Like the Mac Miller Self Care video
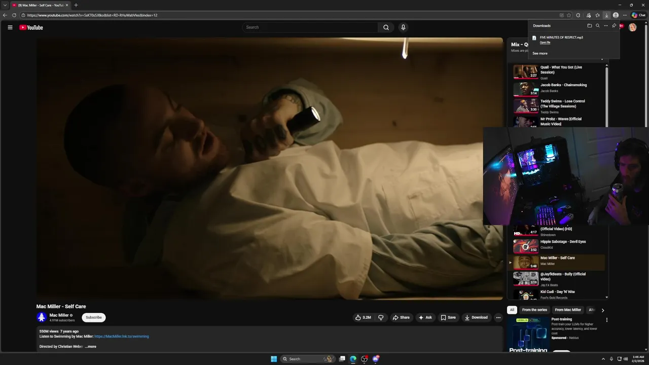The height and width of the screenshot is (365, 649). [x=363, y=317]
